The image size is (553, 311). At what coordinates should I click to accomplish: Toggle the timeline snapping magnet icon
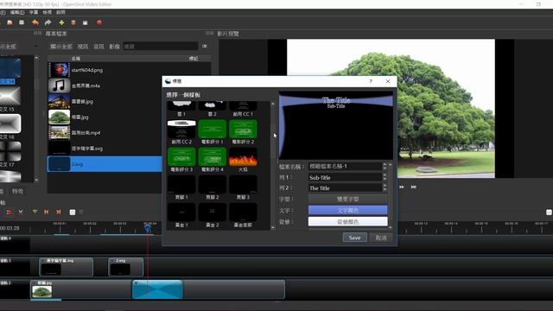coord(9,212)
